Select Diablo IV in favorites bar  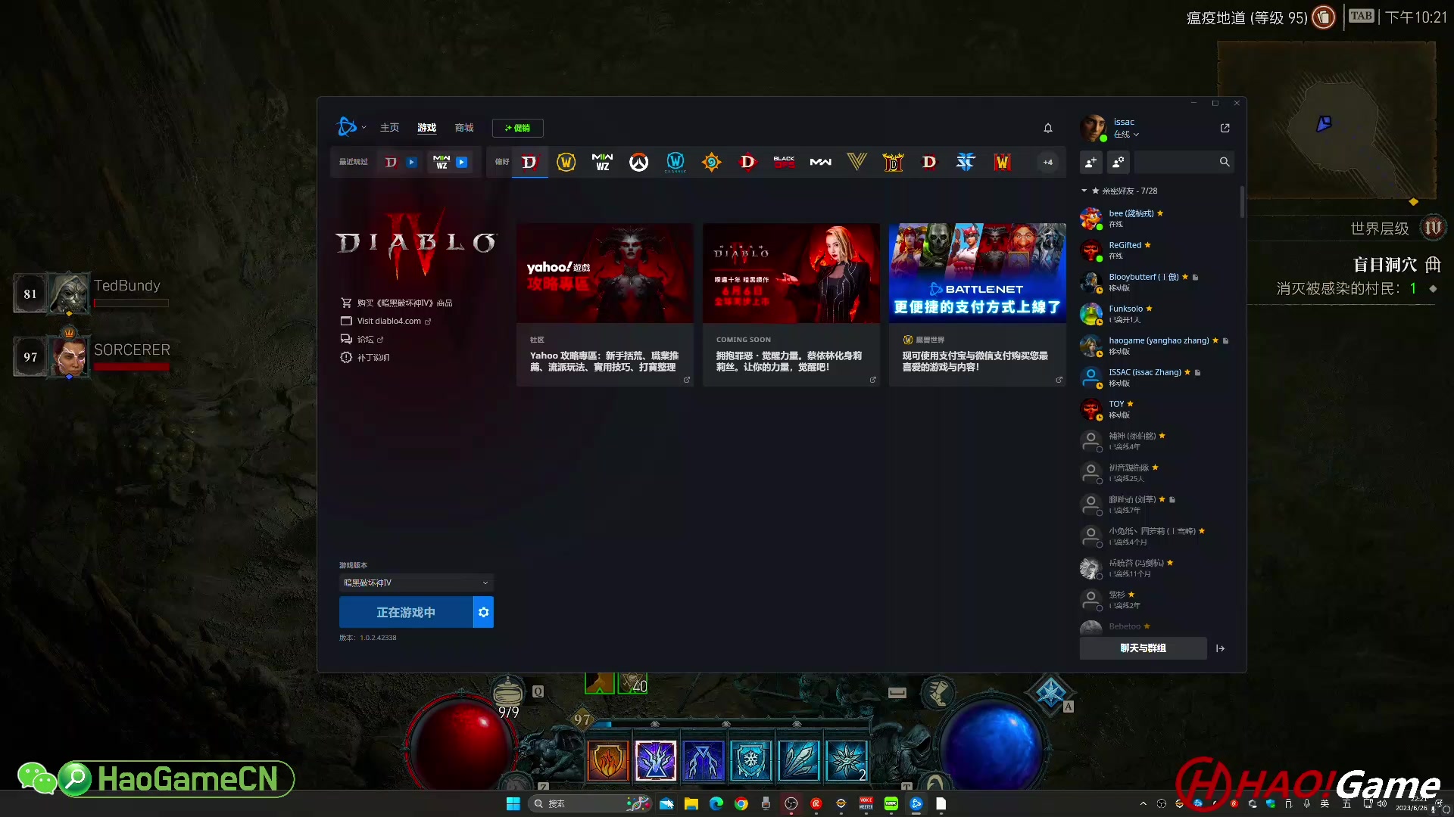tap(529, 162)
